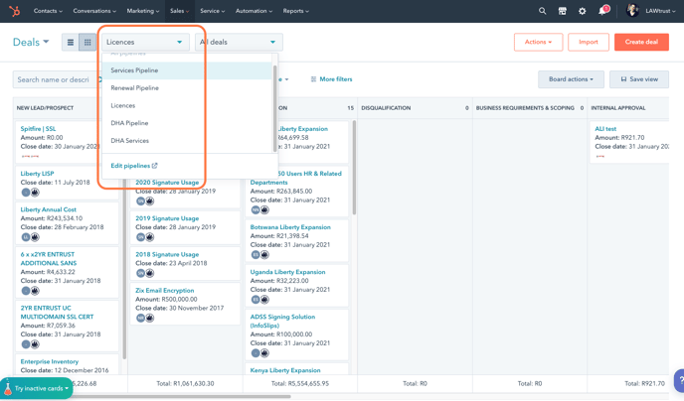684x401 pixels.
Task: Switch to board grid view icon
Action: click(87, 43)
